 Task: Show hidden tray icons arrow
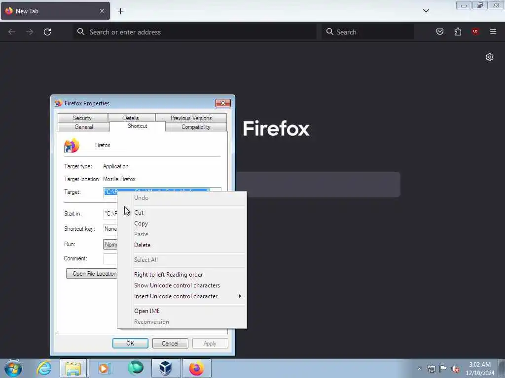pyautogui.click(x=419, y=369)
